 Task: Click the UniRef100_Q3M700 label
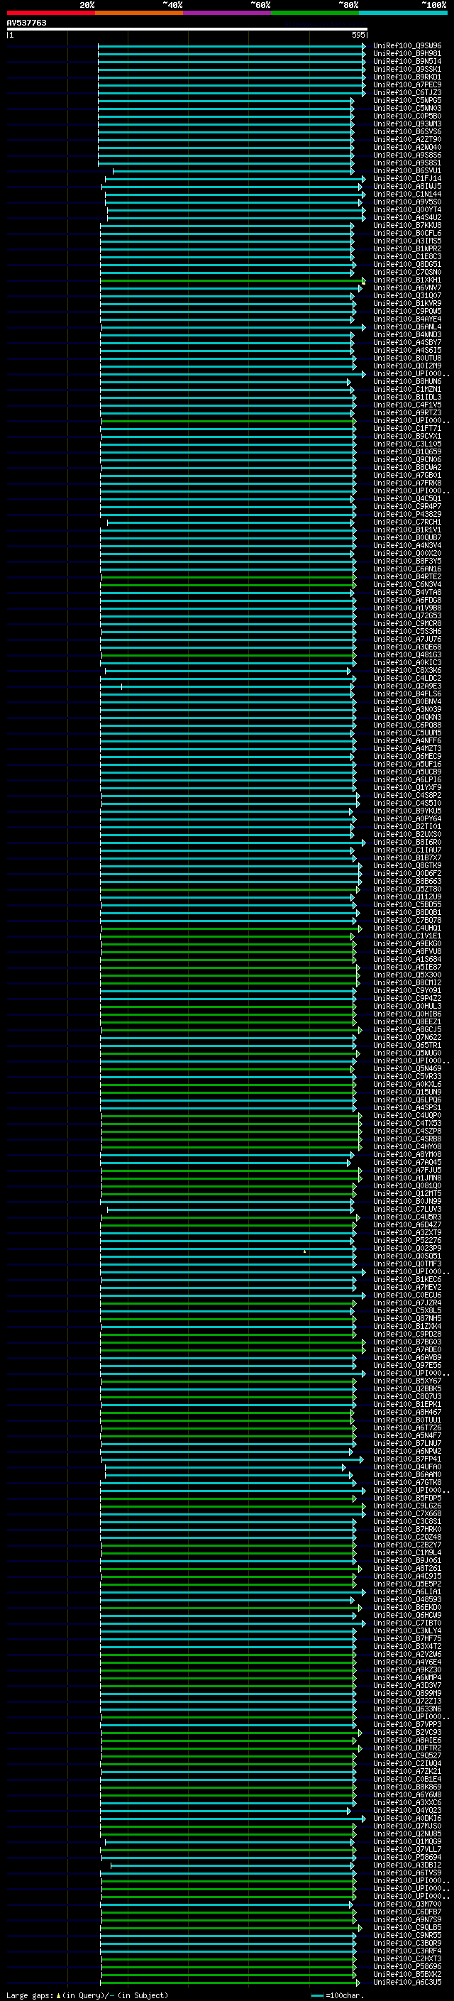(407, 1904)
